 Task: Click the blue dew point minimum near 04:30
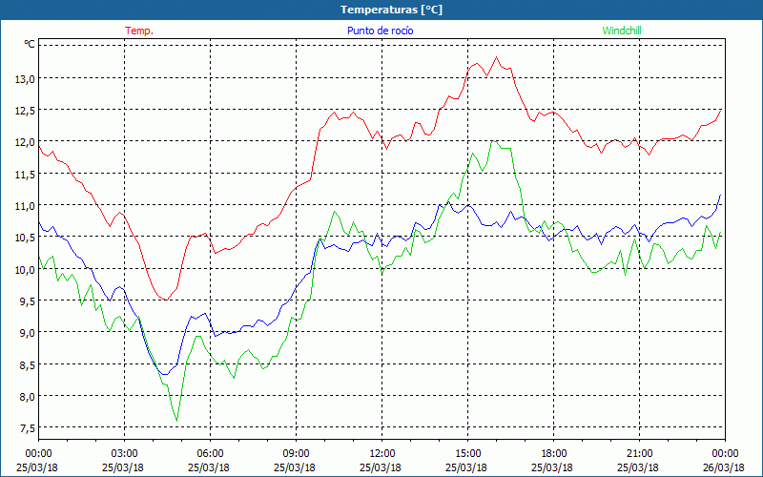pyautogui.click(x=165, y=374)
